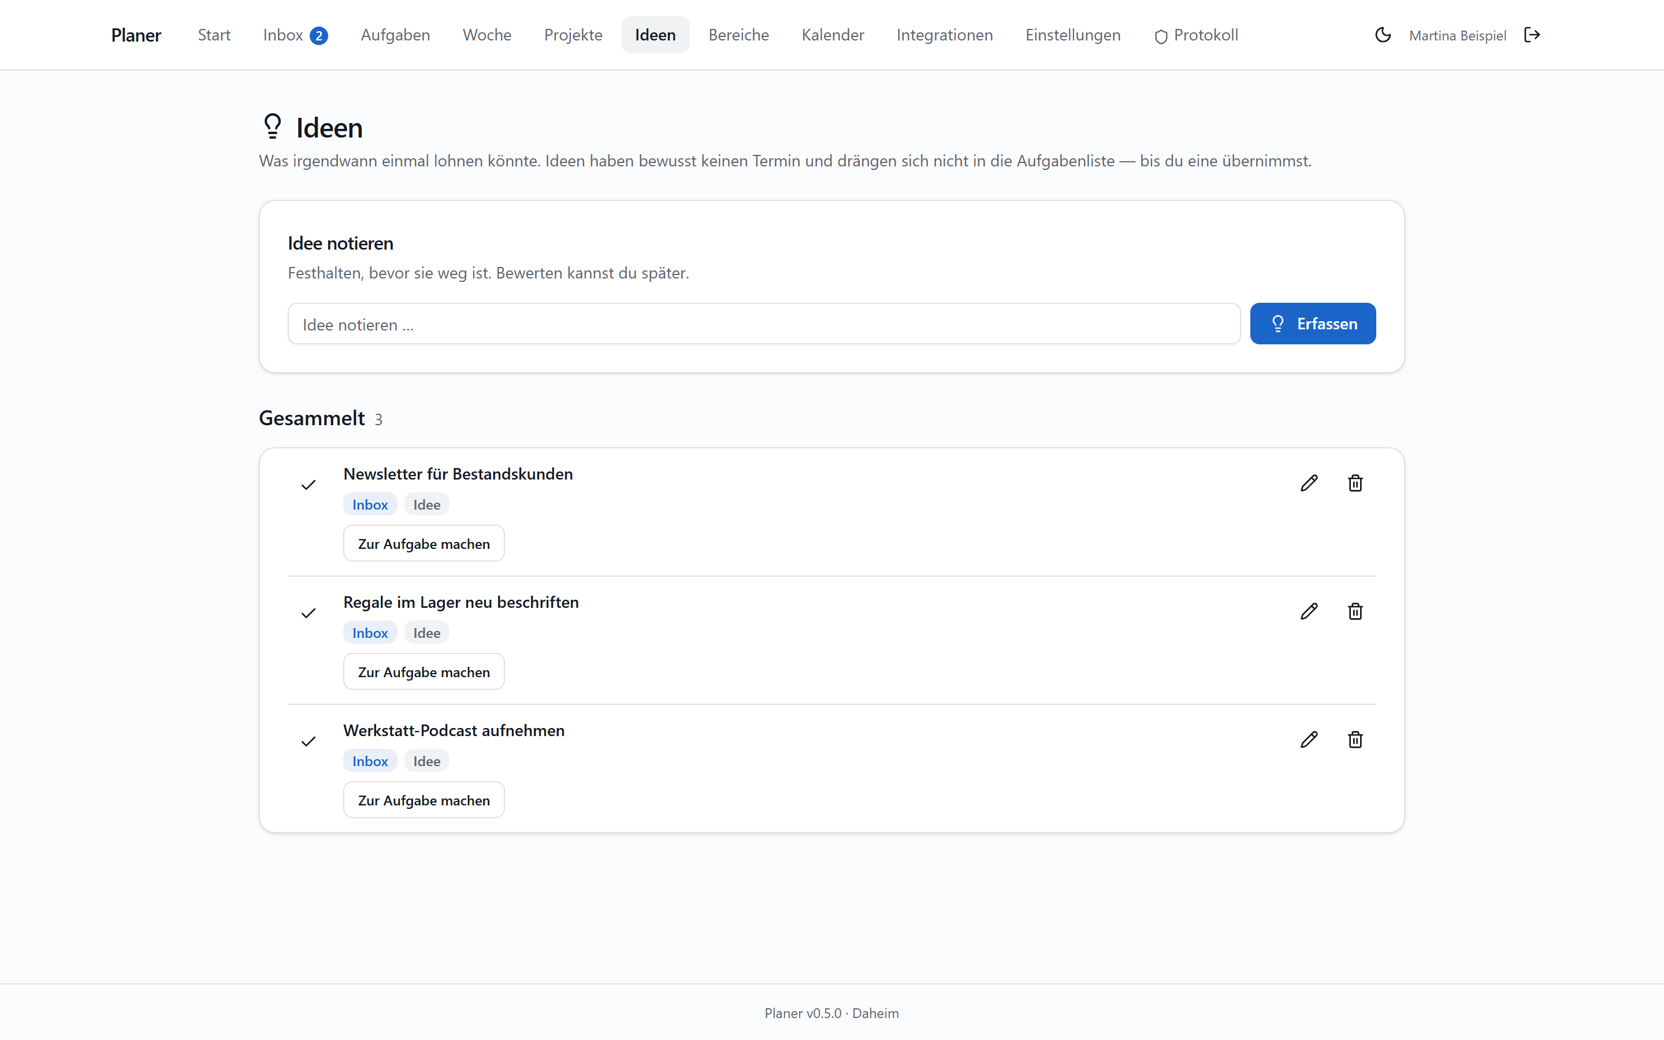Click the Inbox count badge

click(318, 36)
